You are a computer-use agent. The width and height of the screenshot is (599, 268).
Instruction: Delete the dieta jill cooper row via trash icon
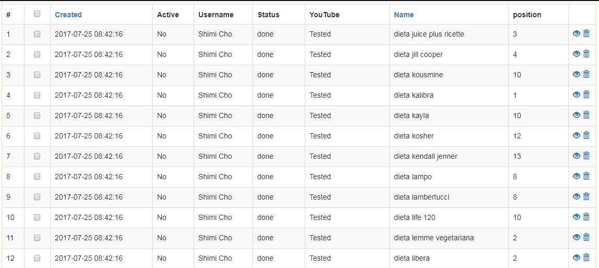click(x=586, y=54)
